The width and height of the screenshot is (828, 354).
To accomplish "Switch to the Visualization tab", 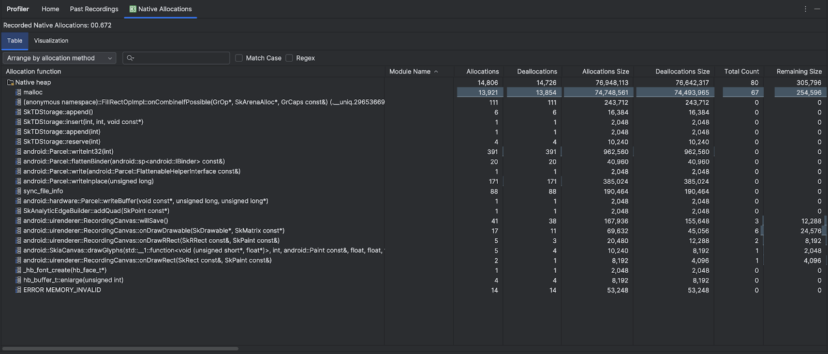I will point(51,40).
